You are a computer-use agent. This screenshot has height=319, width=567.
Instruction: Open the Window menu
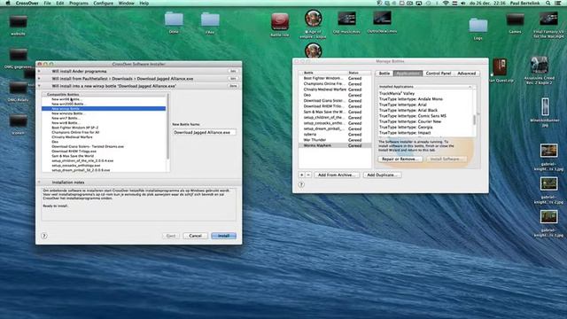point(126,4)
